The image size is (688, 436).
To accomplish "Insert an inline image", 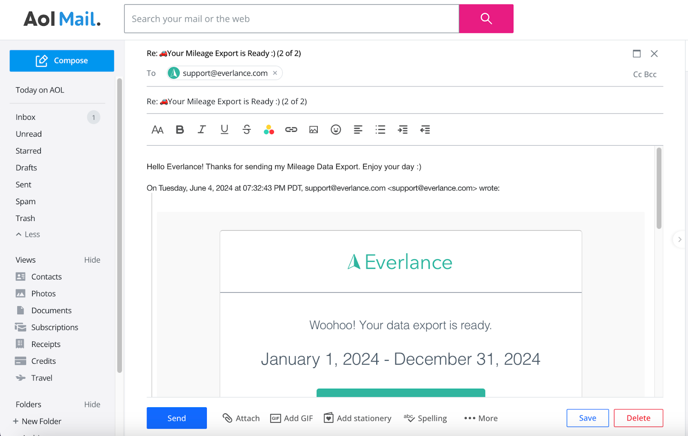I will click(x=313, y=129).
